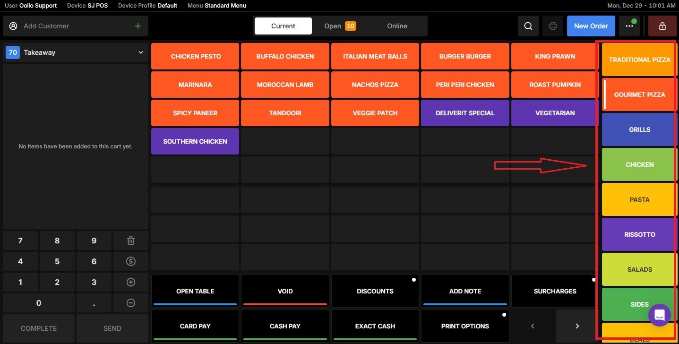Viewport: 679px width, 344px height.
Task: Open the search panel
Action: (528, 26)
